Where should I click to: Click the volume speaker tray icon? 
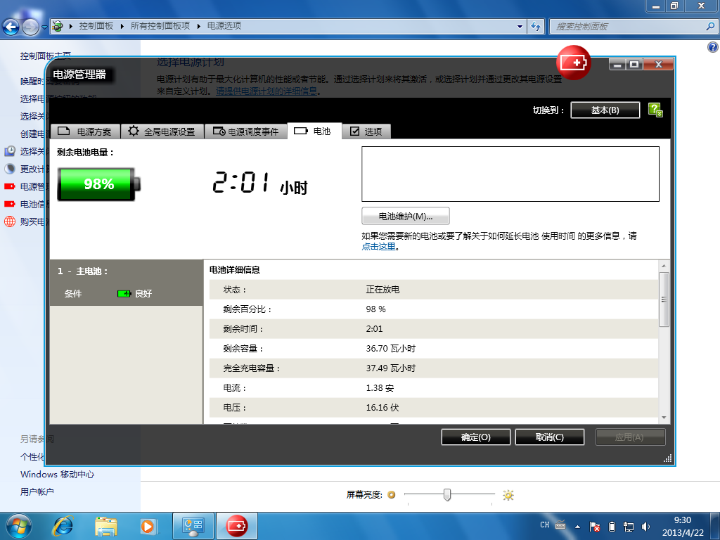click(645, 526)
